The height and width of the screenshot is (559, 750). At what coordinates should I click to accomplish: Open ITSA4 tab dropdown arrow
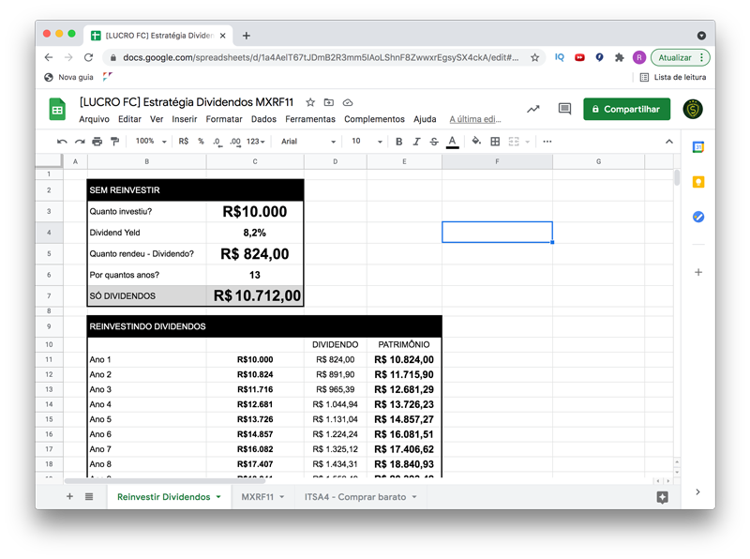click(414, 497)
